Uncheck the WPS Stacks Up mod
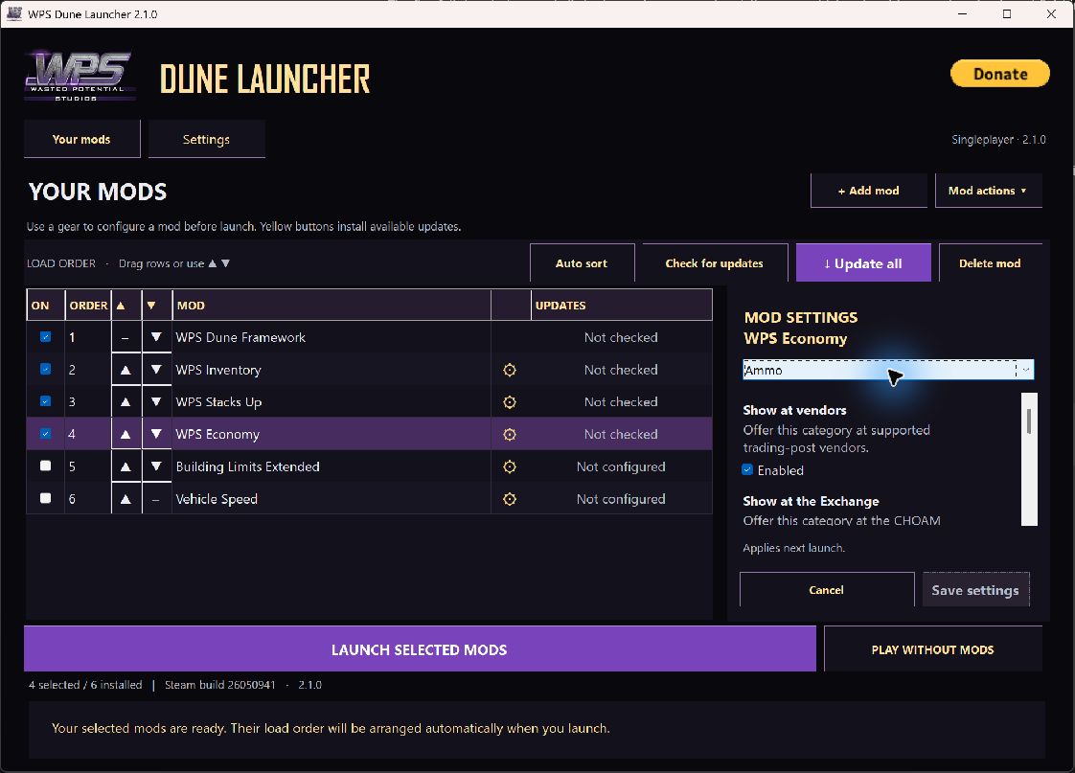 (45, 401)
